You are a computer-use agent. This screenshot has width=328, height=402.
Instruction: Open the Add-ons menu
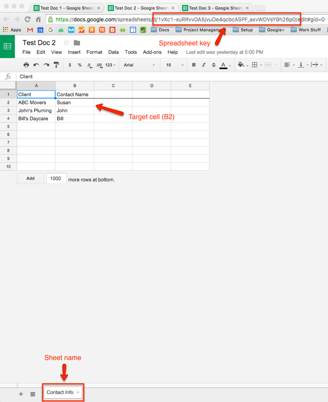coord(152,52)
